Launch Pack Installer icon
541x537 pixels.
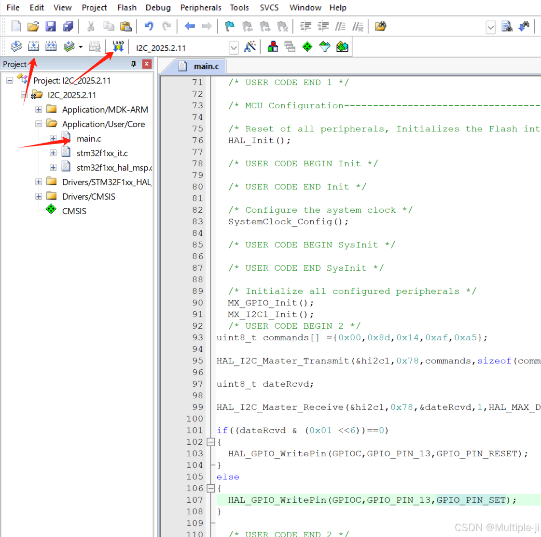click(x=342, y=46)
